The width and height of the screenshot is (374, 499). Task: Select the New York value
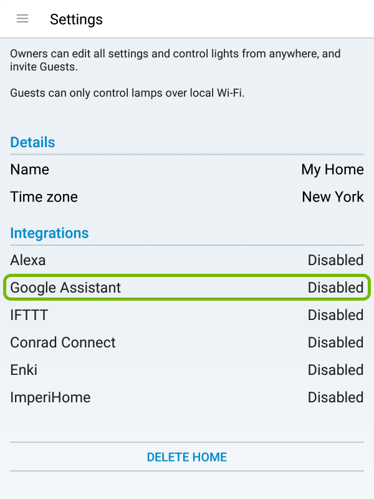click(332, 196)
